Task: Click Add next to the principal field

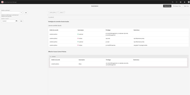Action: pyautogui.click(x=26, y=13)
